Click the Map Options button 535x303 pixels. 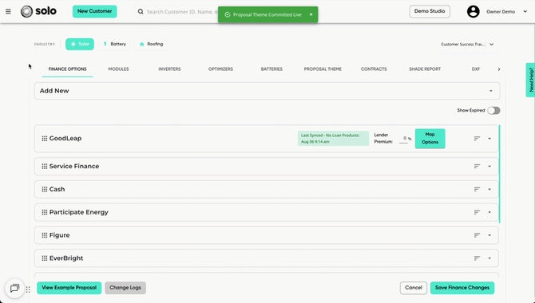(430, 139)
